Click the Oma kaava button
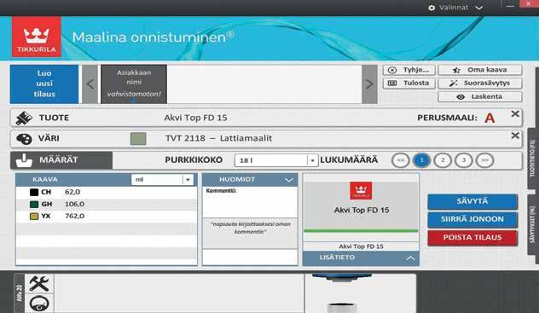The height and width of the screenshot is (313, 539). [480, 70]
